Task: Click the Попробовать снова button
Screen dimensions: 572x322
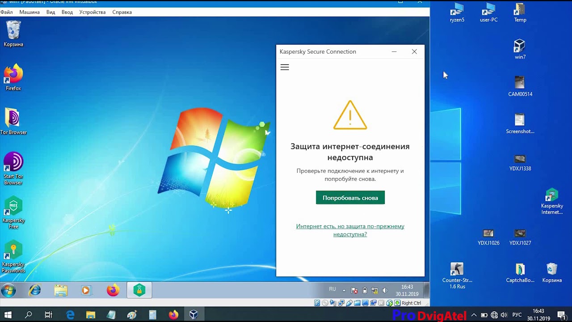Action: point(350,198)
